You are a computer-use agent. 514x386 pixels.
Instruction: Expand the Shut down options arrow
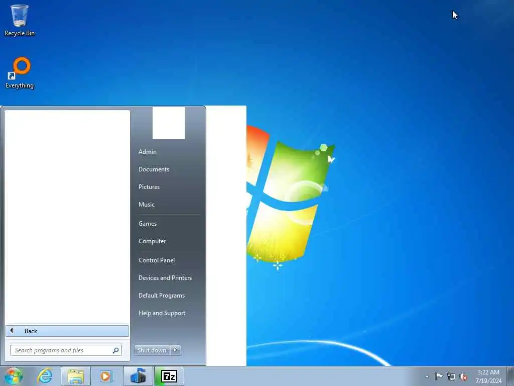[175, 350]
